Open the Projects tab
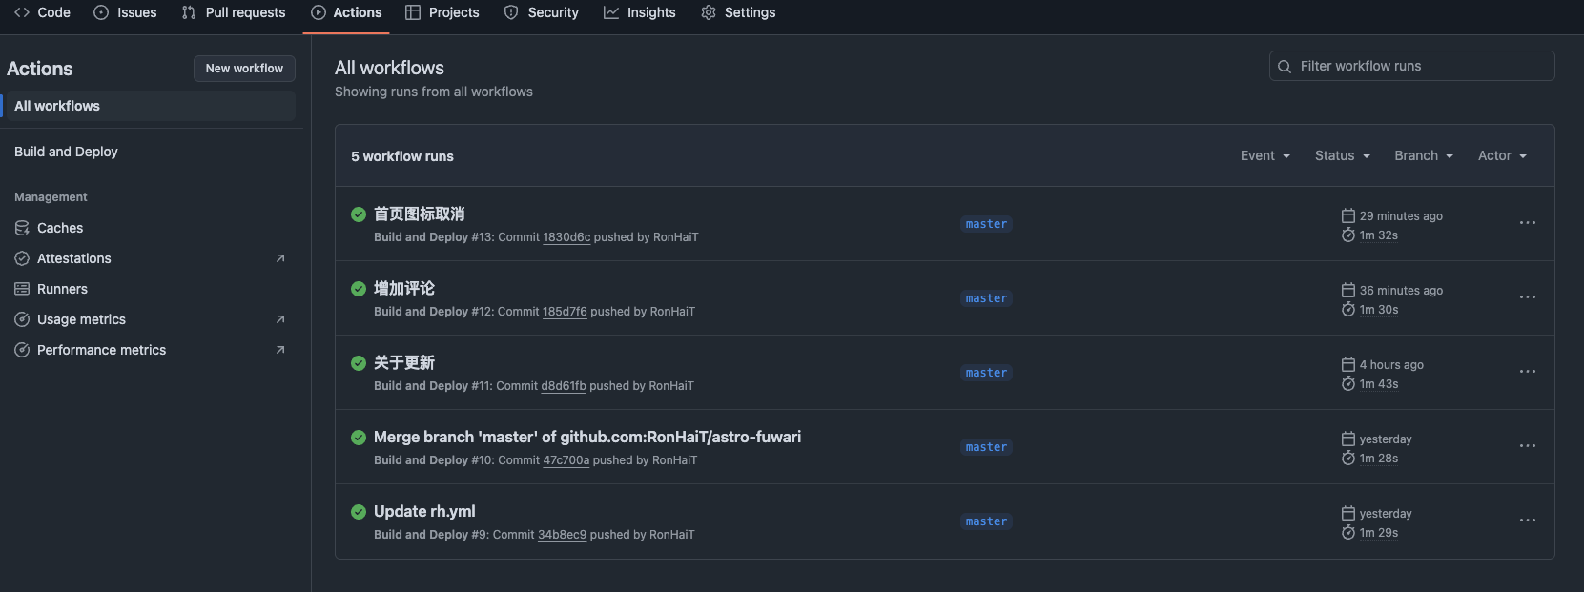The image size is (1584, 592). pos(442,12)
